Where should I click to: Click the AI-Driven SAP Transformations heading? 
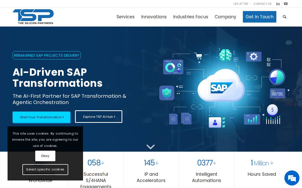pos(58,78)
